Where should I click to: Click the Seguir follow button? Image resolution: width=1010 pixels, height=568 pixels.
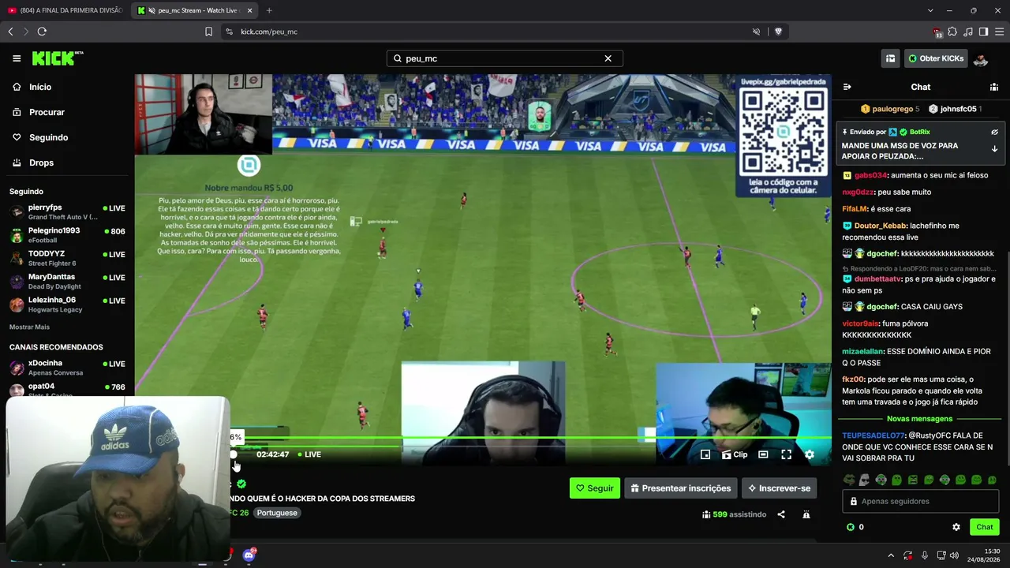click(595, 488)
